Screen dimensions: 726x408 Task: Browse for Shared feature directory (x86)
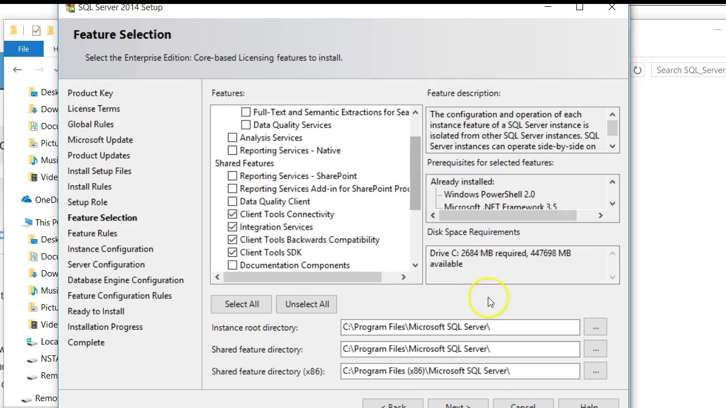(596, 371)
